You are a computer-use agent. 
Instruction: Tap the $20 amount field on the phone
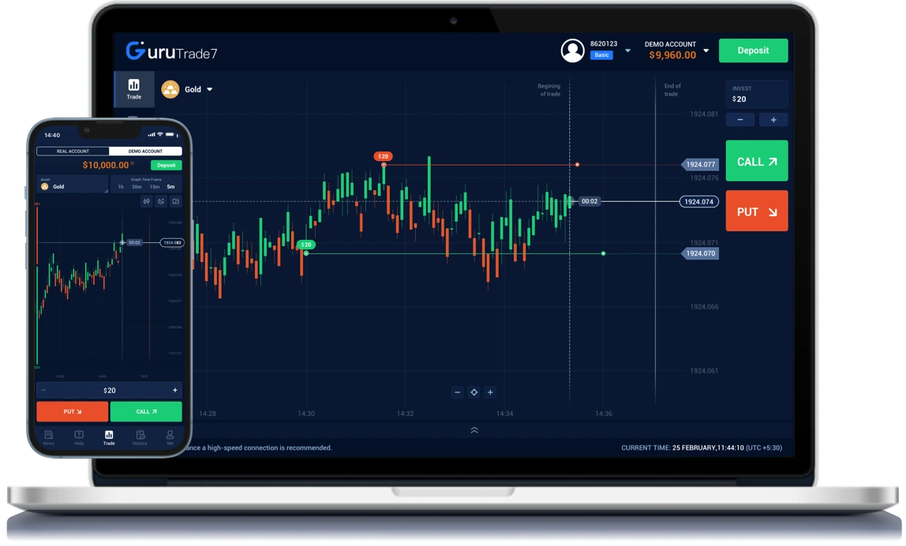coord(109,390)
